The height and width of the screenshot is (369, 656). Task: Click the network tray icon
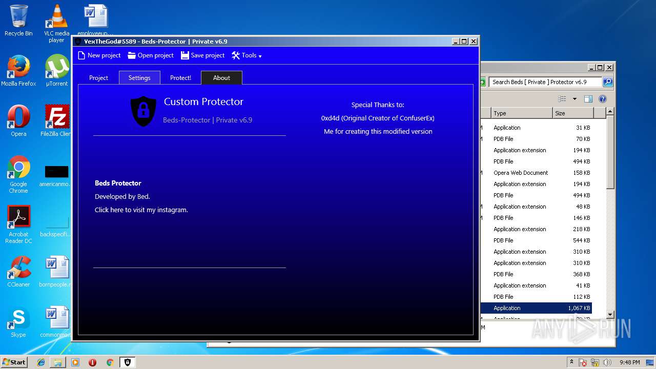[x=595, y=362]
